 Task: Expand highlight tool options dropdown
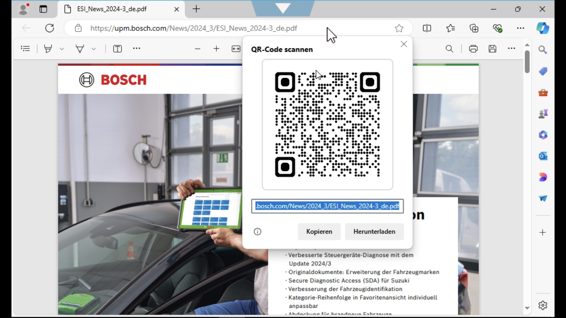tap(62, 49)
